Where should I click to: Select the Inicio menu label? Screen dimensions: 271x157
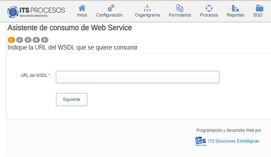(82, 15)
